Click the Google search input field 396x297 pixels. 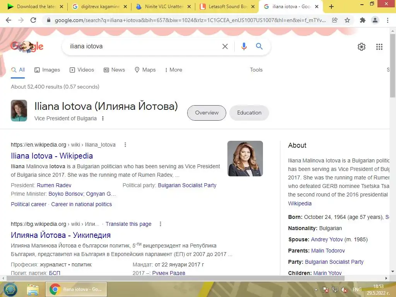click(144, 46)
